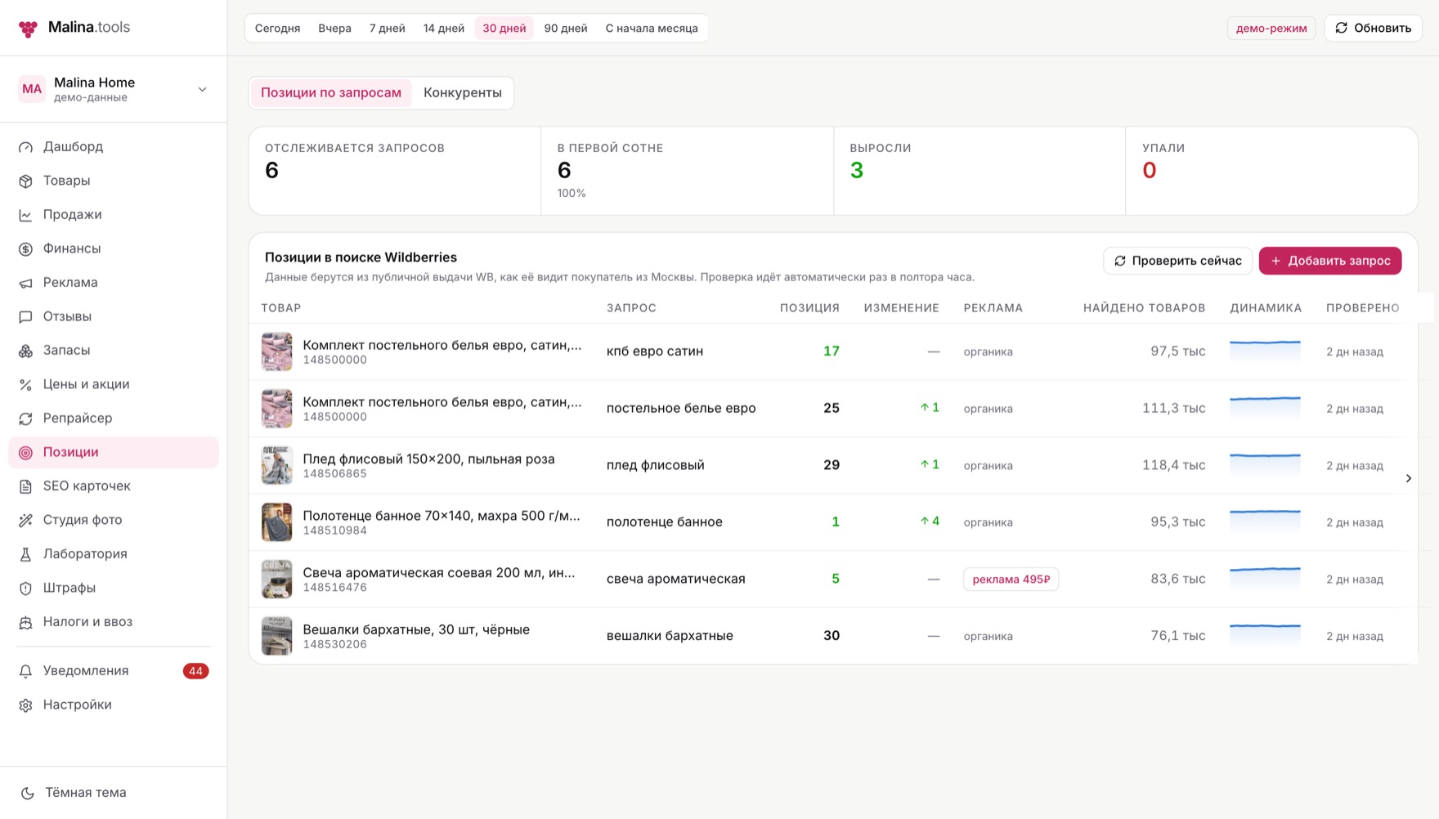Click the Свеча ароматическая соевая product name
The width and height of the screenshot is (1439, 819).
click(x=439, y=573)
